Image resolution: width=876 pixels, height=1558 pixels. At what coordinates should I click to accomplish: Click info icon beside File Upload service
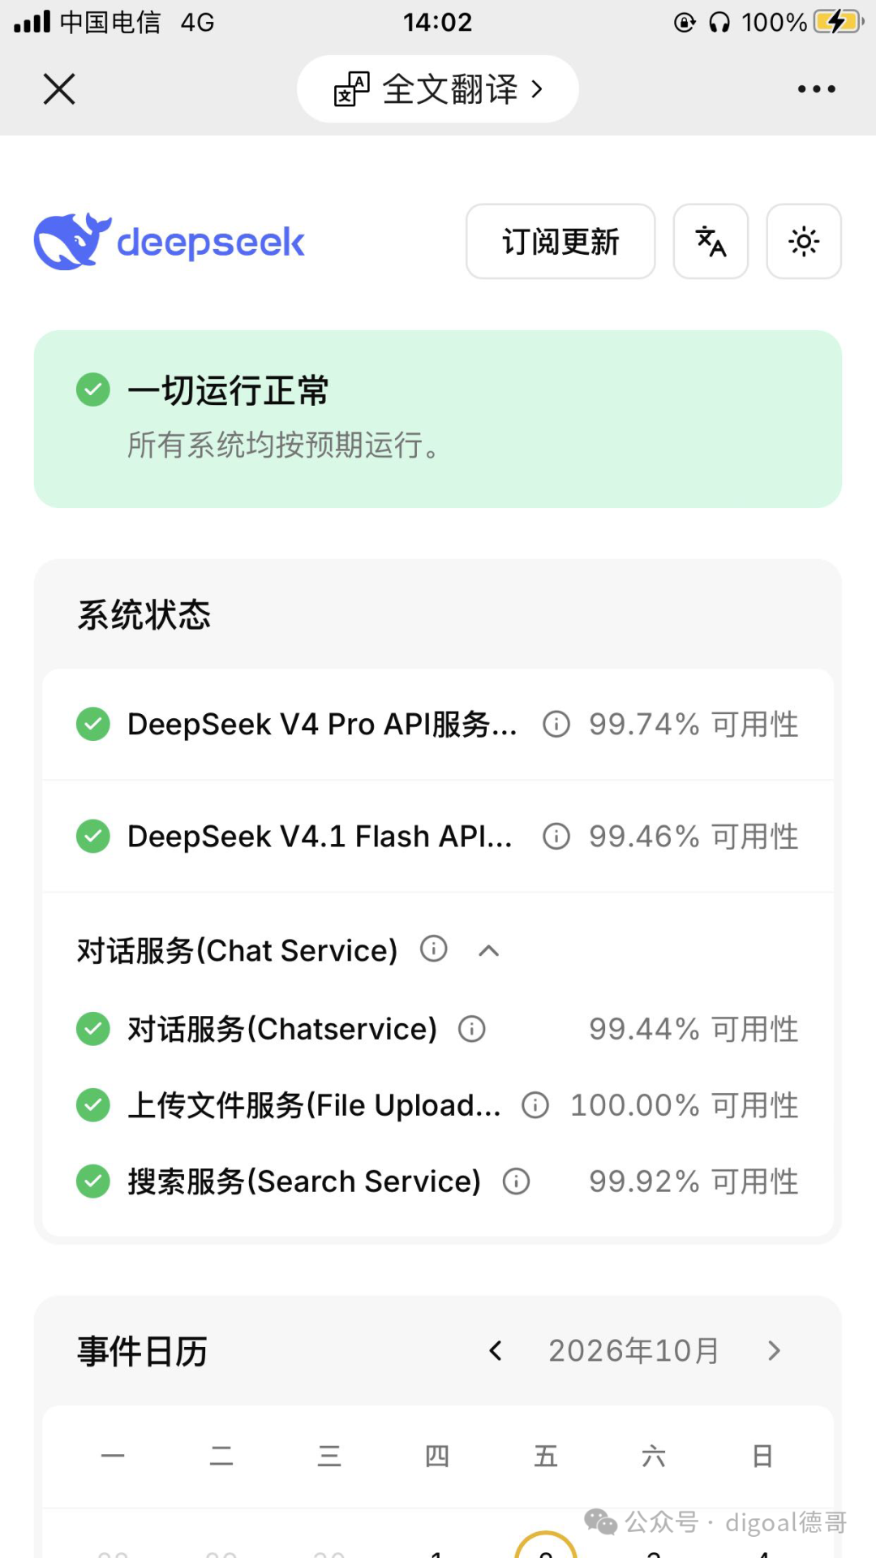pyautogui.click(x=535, y=1104)
